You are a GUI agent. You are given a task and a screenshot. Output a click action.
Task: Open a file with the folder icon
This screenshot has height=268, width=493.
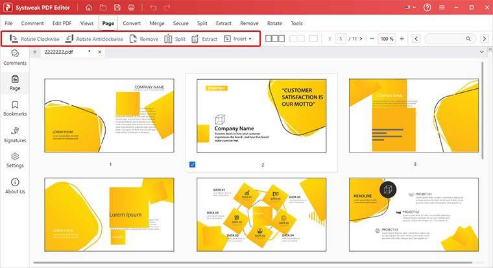(103, 7)
